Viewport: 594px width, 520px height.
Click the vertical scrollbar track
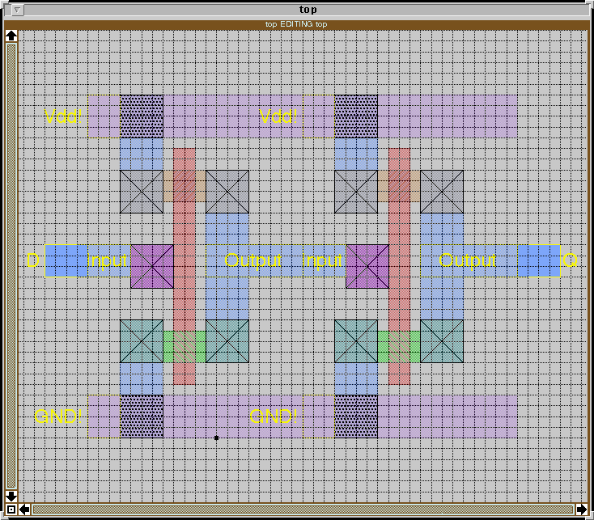(11, 266)
